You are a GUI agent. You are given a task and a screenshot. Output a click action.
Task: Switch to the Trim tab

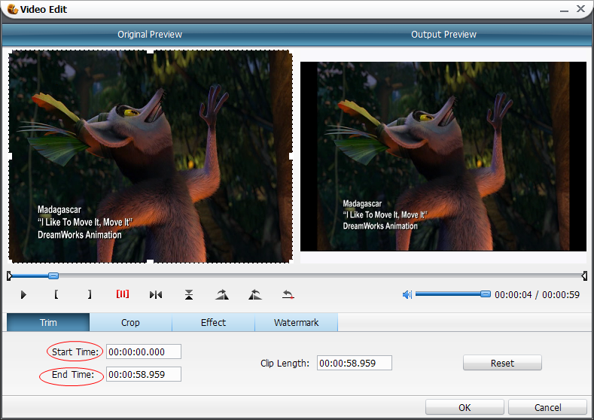[48, 322]
